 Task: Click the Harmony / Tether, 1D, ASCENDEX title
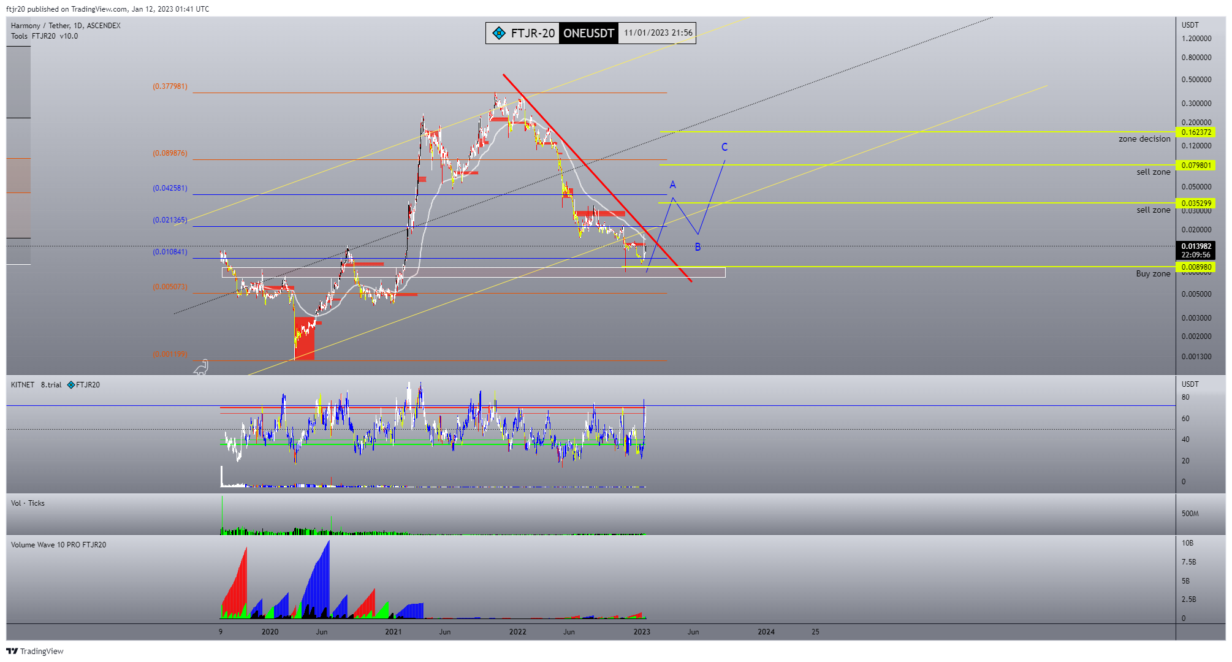click(66, 26)
